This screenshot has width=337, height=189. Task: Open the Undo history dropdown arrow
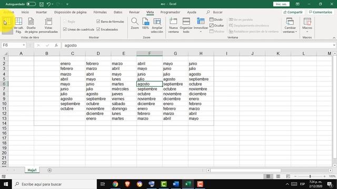pyautogui.click(x=53, y=4)
